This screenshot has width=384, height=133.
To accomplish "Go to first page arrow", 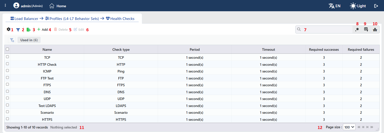I will tap(359, 127).
